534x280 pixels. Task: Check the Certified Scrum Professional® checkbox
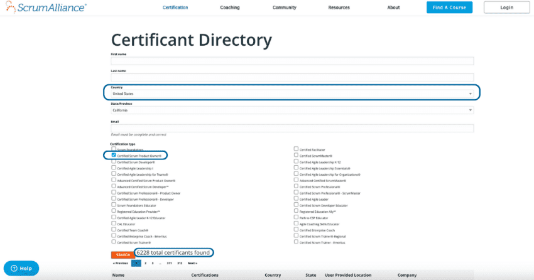pos(297,186)
